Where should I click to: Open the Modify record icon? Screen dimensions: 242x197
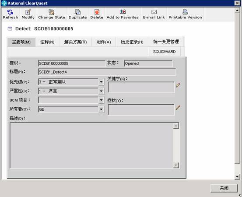pyautogui.click(x=28, y=12)
